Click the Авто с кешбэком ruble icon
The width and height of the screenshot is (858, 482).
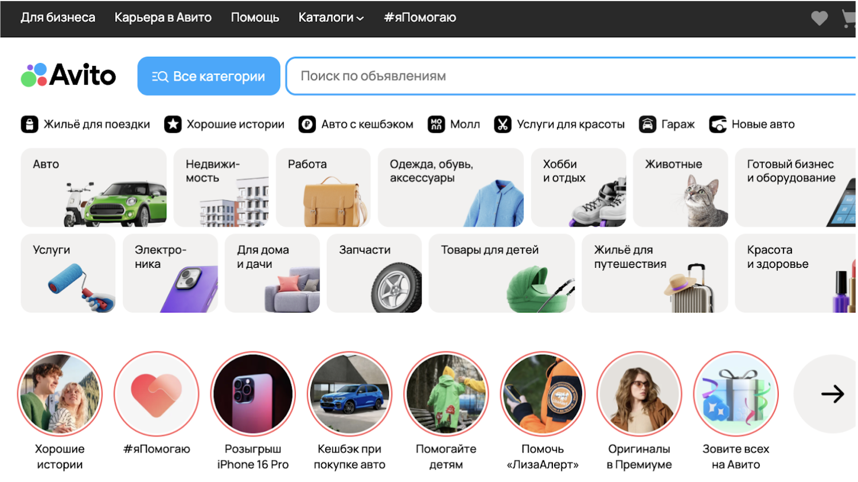click(x=307, y=124)
